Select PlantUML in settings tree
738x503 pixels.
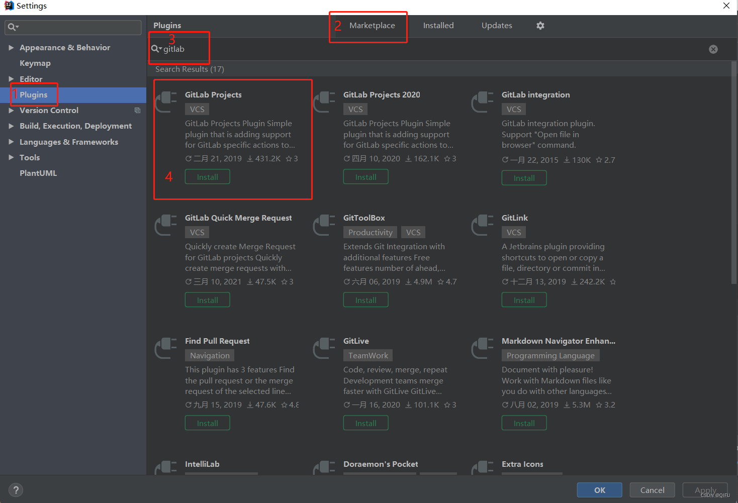(38, 173)
